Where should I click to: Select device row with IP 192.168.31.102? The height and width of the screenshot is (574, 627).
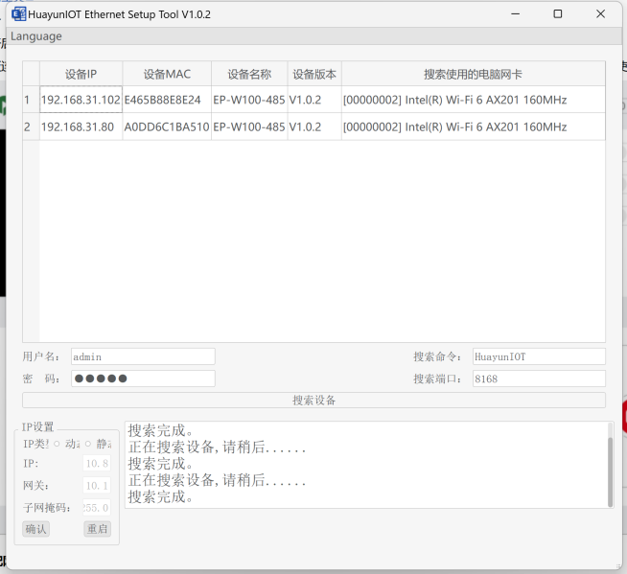pos(81,100)
